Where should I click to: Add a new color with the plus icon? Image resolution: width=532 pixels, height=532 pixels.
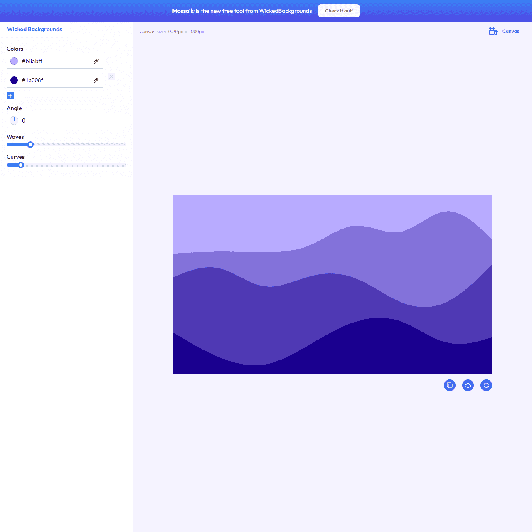[10, 96]
